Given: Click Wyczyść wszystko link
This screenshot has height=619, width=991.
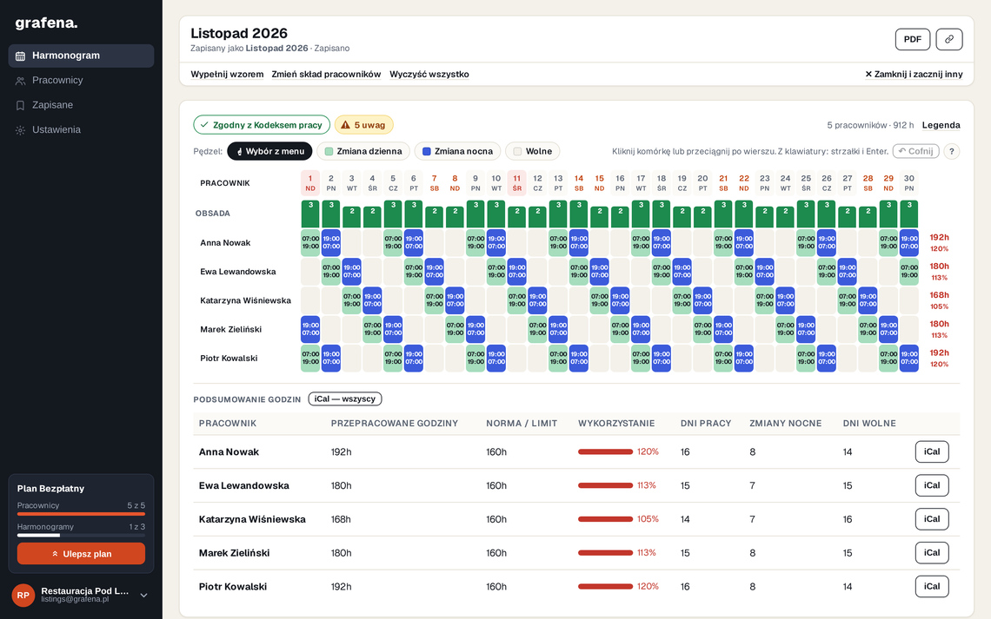Looking at the screenshot, I should pos(429,75).
